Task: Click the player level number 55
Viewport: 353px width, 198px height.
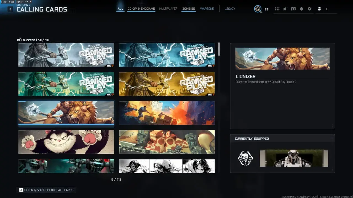Action: click(266, 9)
